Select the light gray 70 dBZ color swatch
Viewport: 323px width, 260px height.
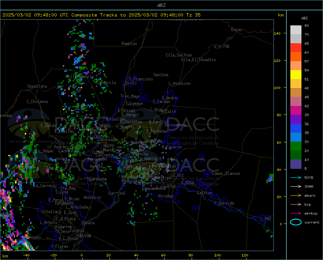[296, 30]
